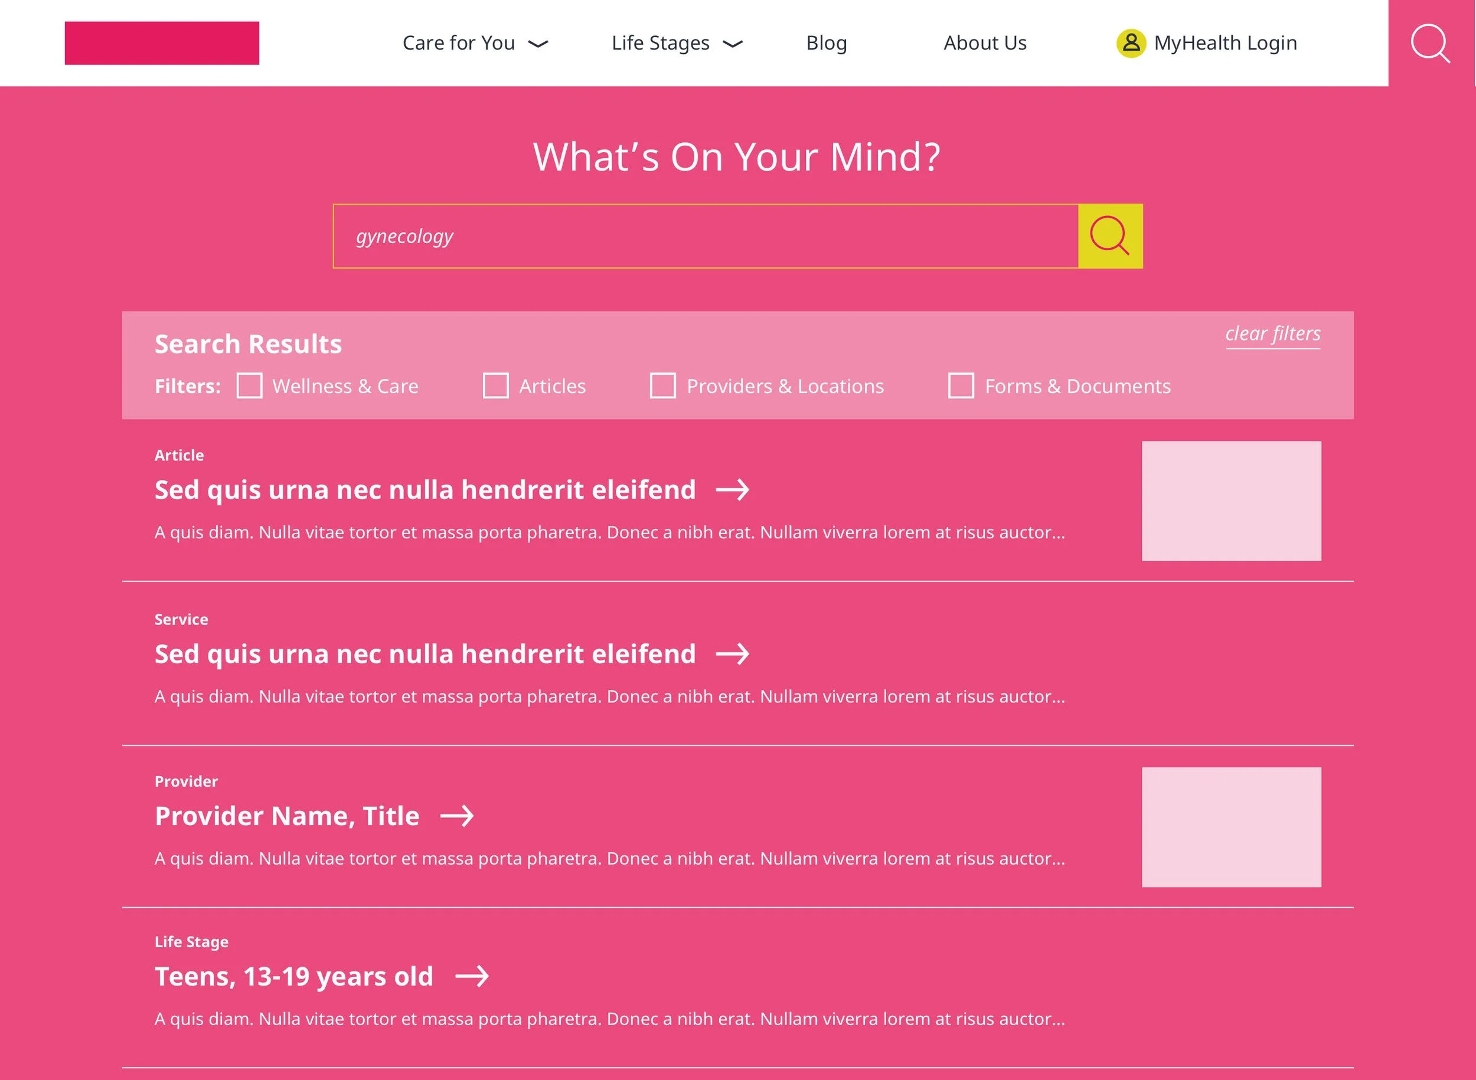Click arrow next to Article result title
Screen dimensions: 1476x1080
click(733, 490)
